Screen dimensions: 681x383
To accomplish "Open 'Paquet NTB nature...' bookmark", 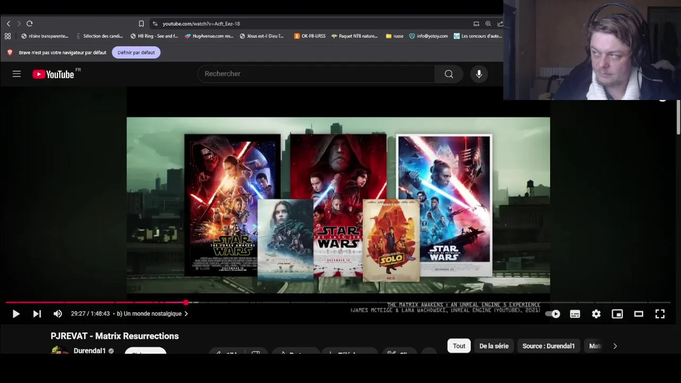I will 354,36.
